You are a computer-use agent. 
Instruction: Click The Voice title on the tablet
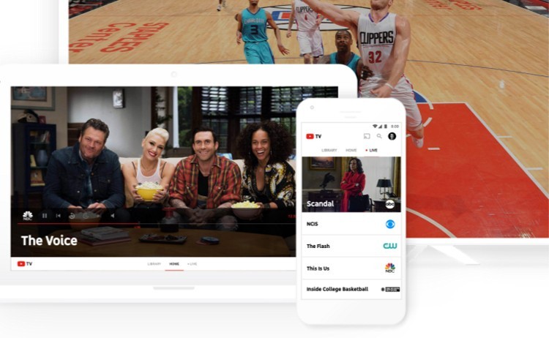tap(49, 241)
